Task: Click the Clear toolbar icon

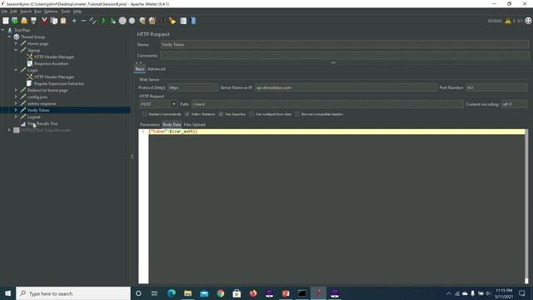Action: (142, 21)
